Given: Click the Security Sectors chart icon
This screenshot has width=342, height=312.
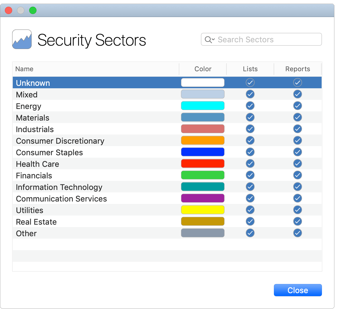Looking at the screenshot, I should click(x=22, y=39).
